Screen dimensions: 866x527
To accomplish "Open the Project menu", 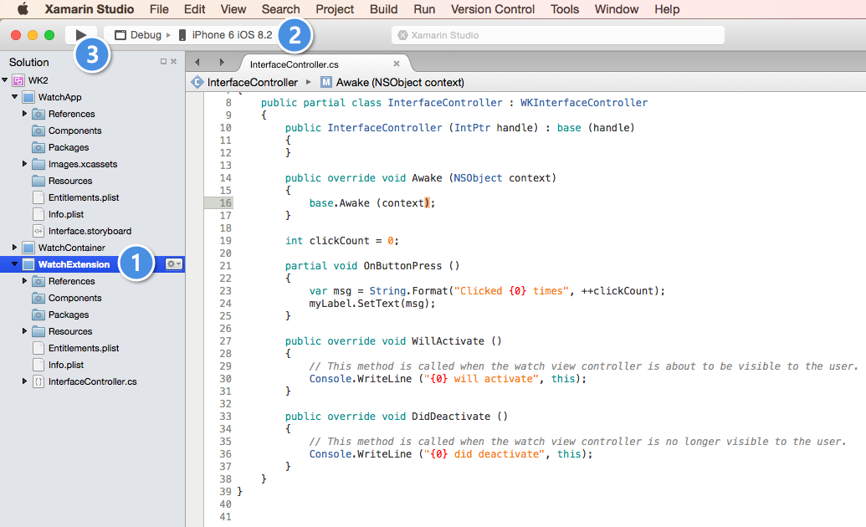I will [x=335, y=9].
